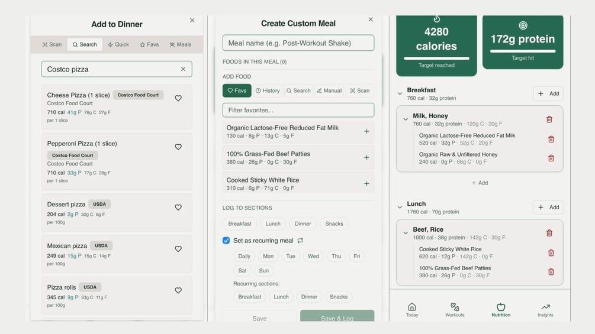The width and height of the screenshot is (595, 334).
Task: Close the Create Custom Meal panel
Action: pos(371,20)
